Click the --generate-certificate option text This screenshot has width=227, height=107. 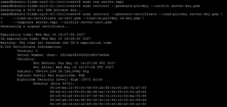point(134,14)
